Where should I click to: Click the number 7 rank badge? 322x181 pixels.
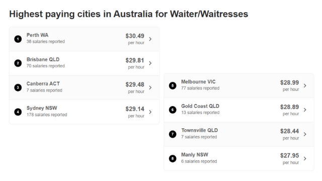[173, 134]
